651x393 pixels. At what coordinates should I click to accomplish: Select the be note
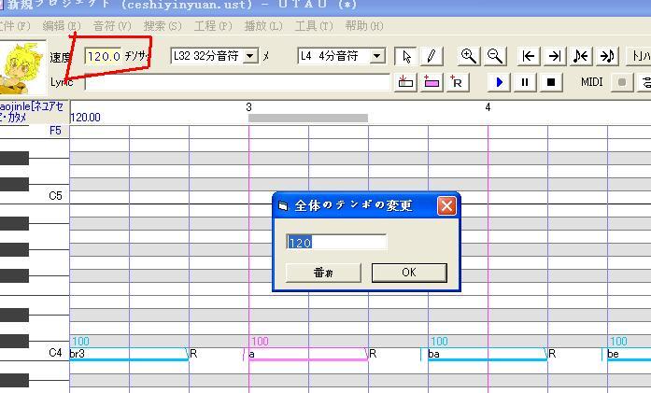pos(629,354)
